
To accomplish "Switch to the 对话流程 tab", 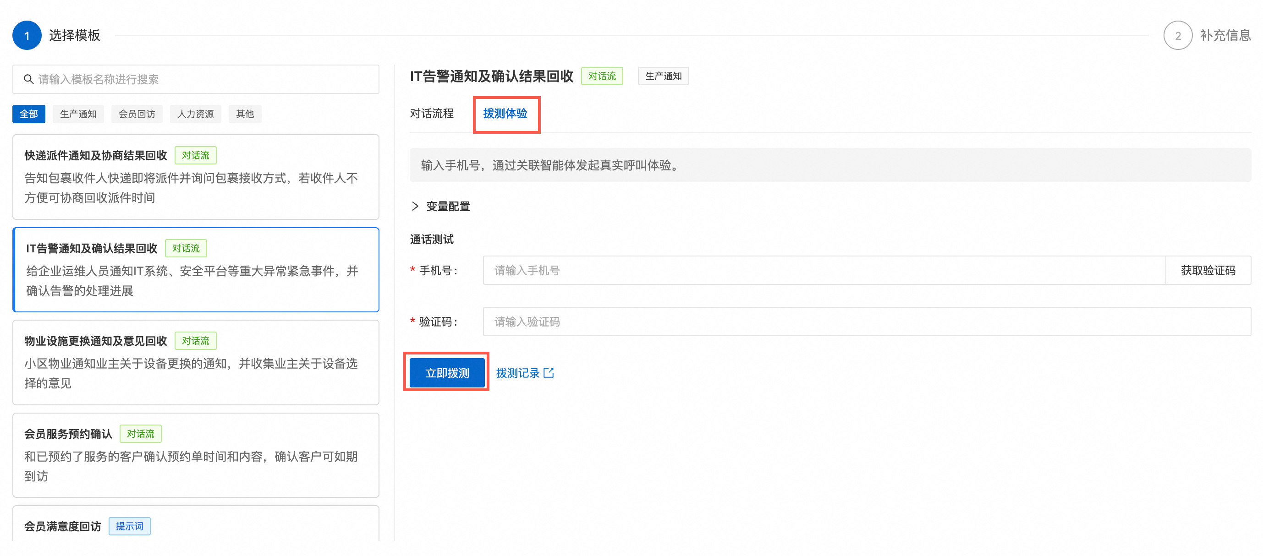I will pos(432,114).
